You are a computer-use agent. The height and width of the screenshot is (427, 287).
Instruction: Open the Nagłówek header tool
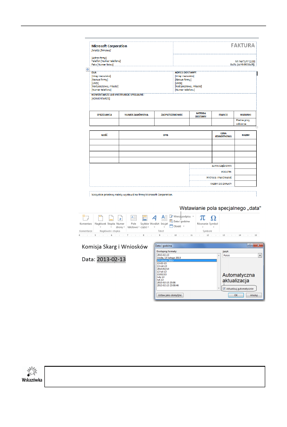(x=101, y=218)
